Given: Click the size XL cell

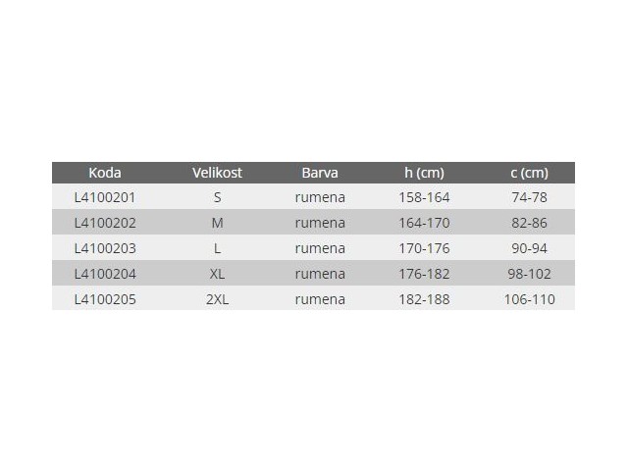Looking at the screenshot, I should coord(217,274).
